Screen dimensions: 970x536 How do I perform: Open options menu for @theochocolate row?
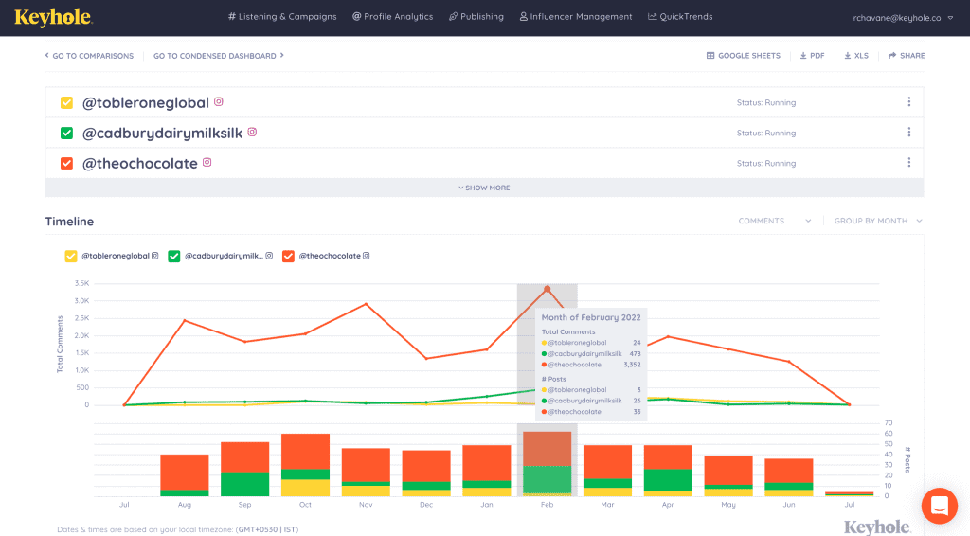point(908,163)
